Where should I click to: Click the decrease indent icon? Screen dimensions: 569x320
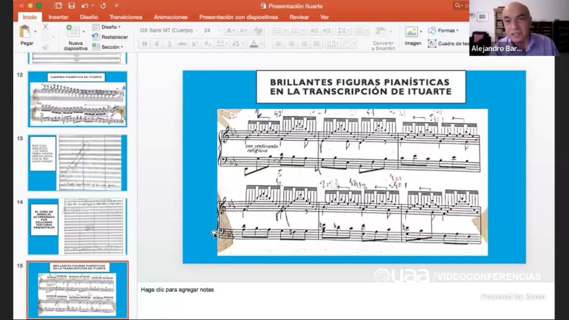(315, 31)
